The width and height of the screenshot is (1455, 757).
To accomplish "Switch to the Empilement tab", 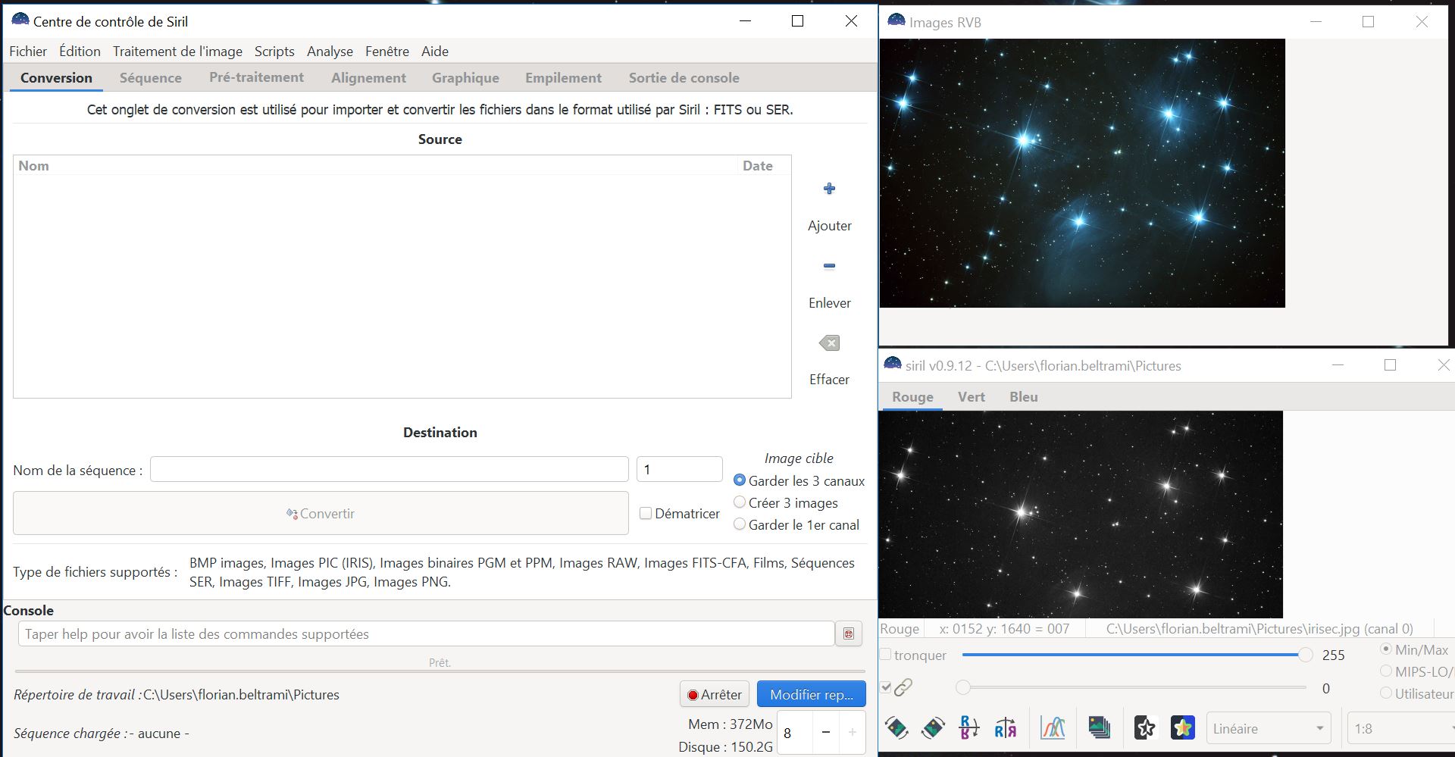I will [563, 78].
